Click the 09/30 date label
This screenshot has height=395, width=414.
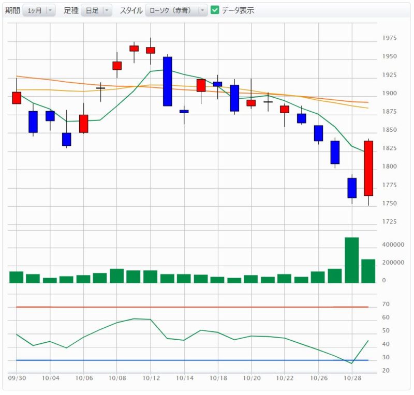[17, 378]
